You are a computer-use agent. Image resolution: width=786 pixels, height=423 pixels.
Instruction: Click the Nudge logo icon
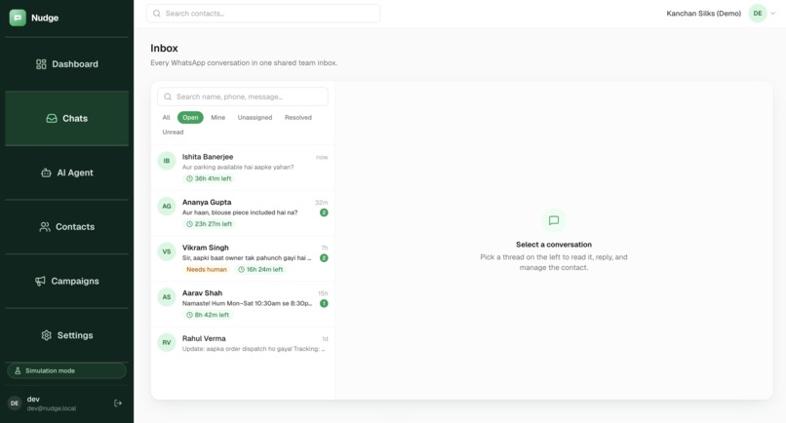(18, 18)
